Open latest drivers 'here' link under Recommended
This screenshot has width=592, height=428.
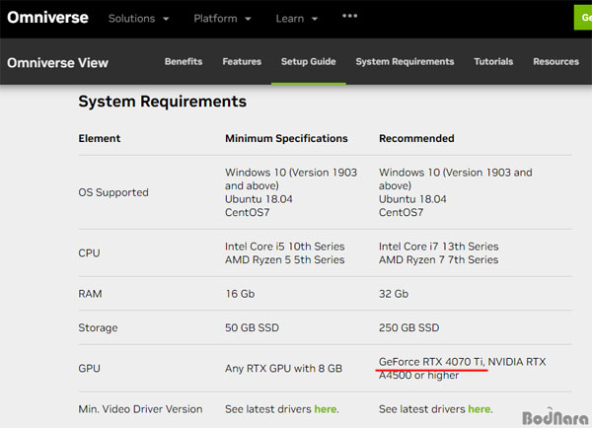pos(480,409)
